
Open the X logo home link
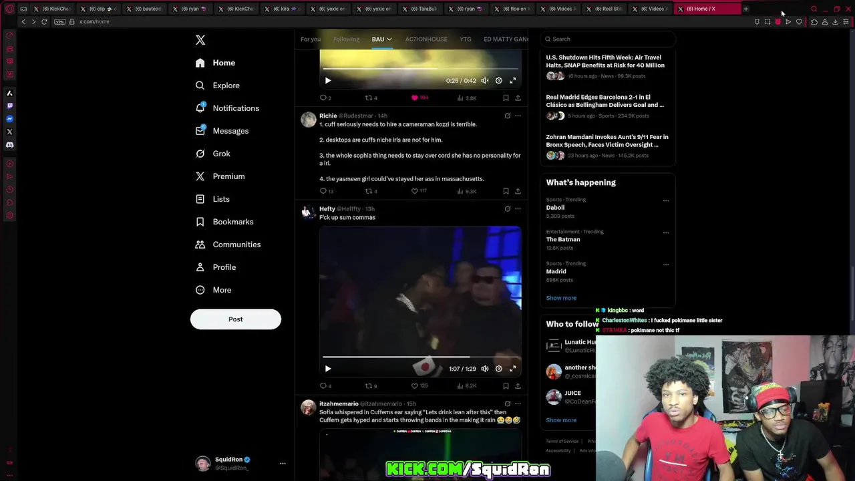pos(200,40)
